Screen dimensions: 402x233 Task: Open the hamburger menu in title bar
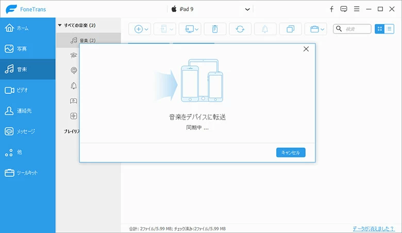click(x=356, y=9)
